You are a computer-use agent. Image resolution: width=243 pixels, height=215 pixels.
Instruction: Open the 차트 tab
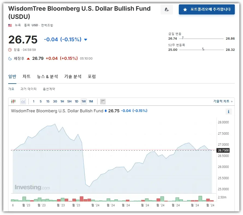(x=26, y=76)
